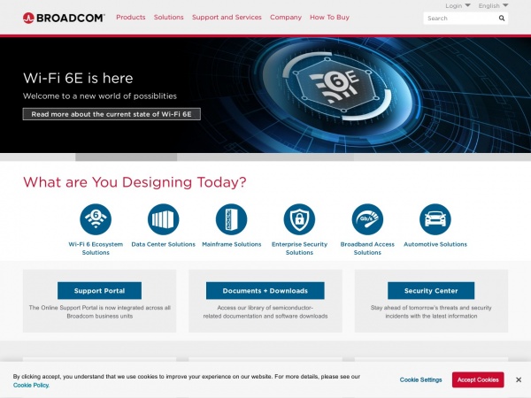This screenshot has width=531, height=398.
Task: Click Enterprise Security Solutions text link
Action: coord(299,249)
